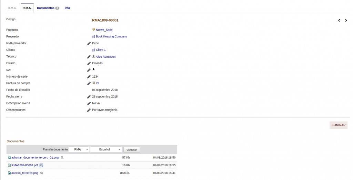Go to previous record with left arrow
The width and height of the screenshot is (353, 180).
[339, 21]
